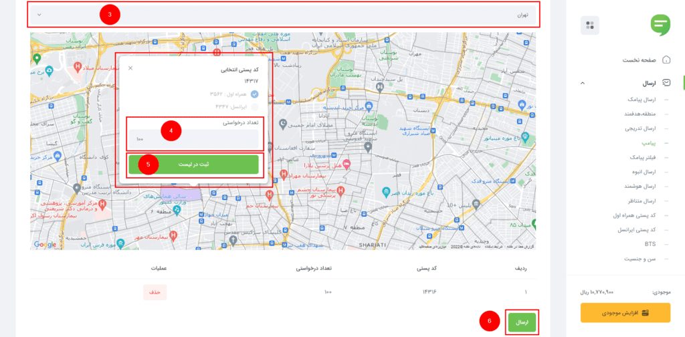The width and height of the screenshot is (685, 337).
Task: Open سن و جنسیت sidebar entry
Action: pos(640,258)
